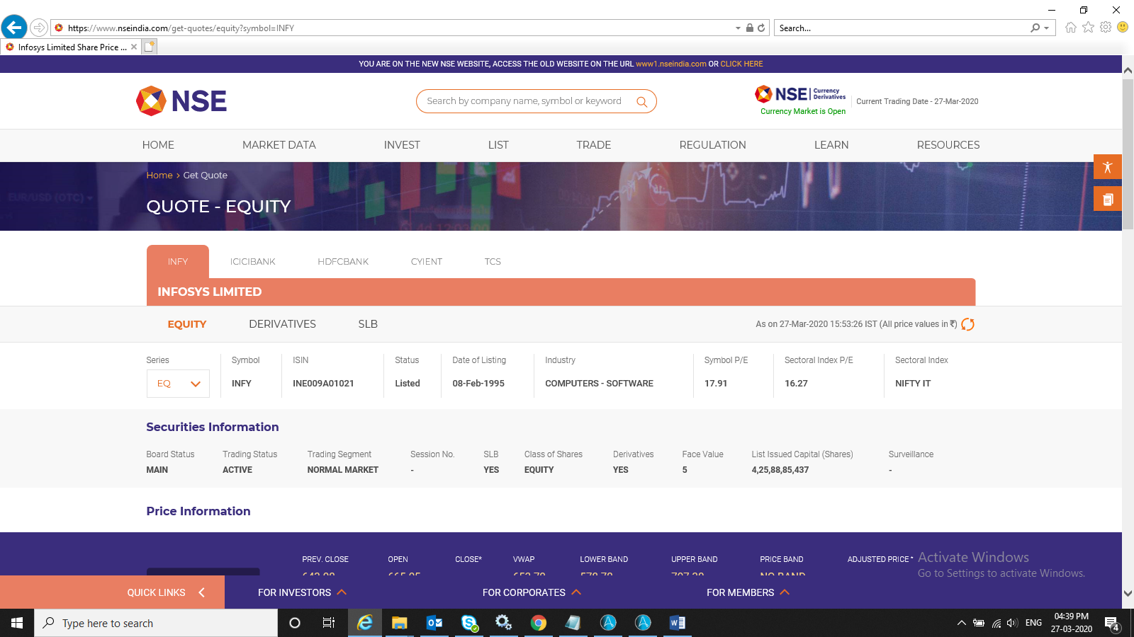Open a new browser tab
This screenshot has height=637, width=1134.
click(x=149, y=47)
